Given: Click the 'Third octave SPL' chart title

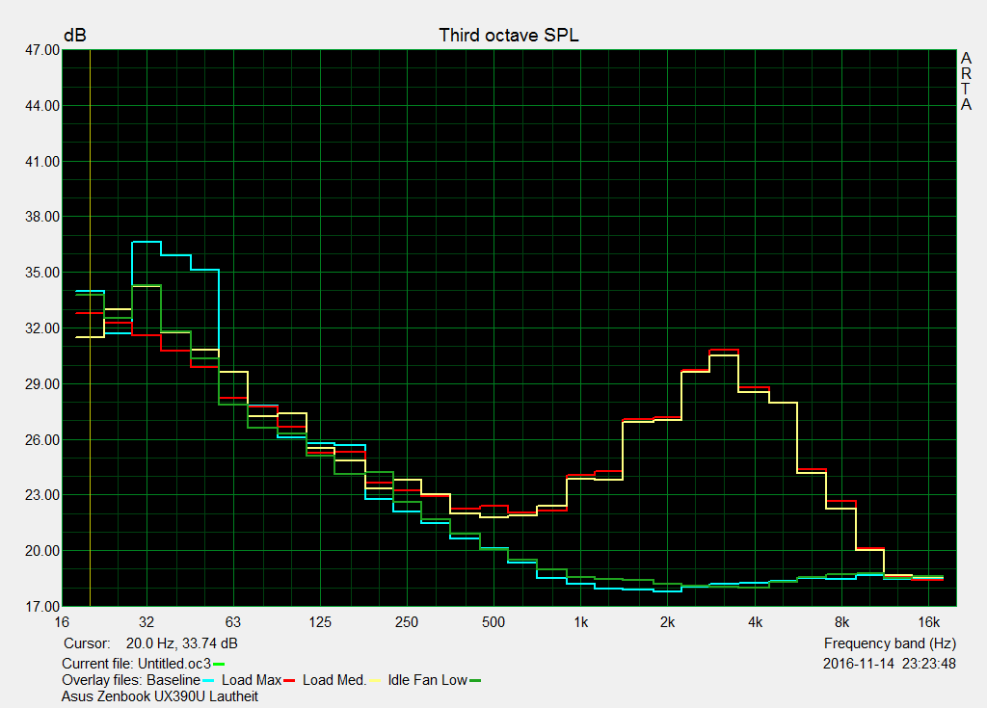Looking at the screenshot, I should coord(509,36).
